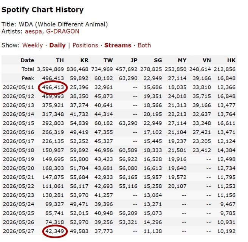The height and width of the screenshot is (242, 248).
Task: Click HK value 9,467
Action: click(228, 204)
